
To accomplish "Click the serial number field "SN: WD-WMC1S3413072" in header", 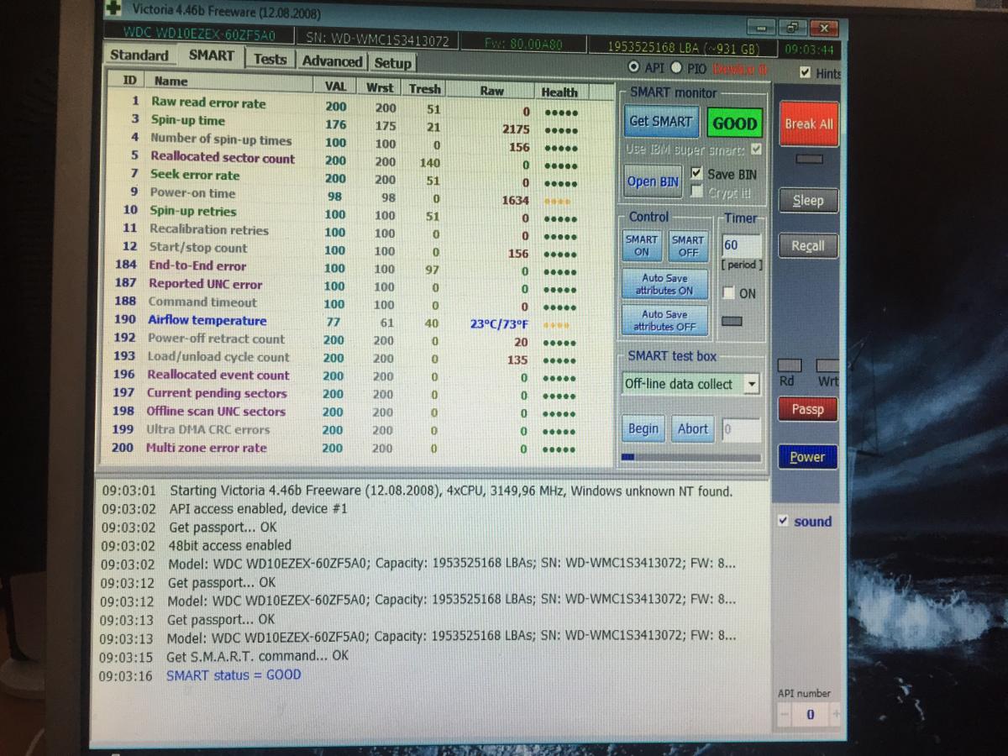I will (377, 39).
